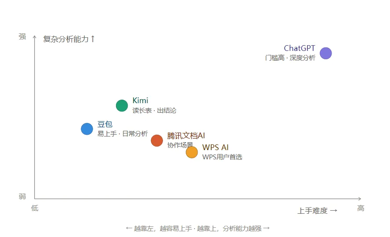
Task: Click the ChatGPT label text
Action: pyautogui.click(x=300, y=48)
